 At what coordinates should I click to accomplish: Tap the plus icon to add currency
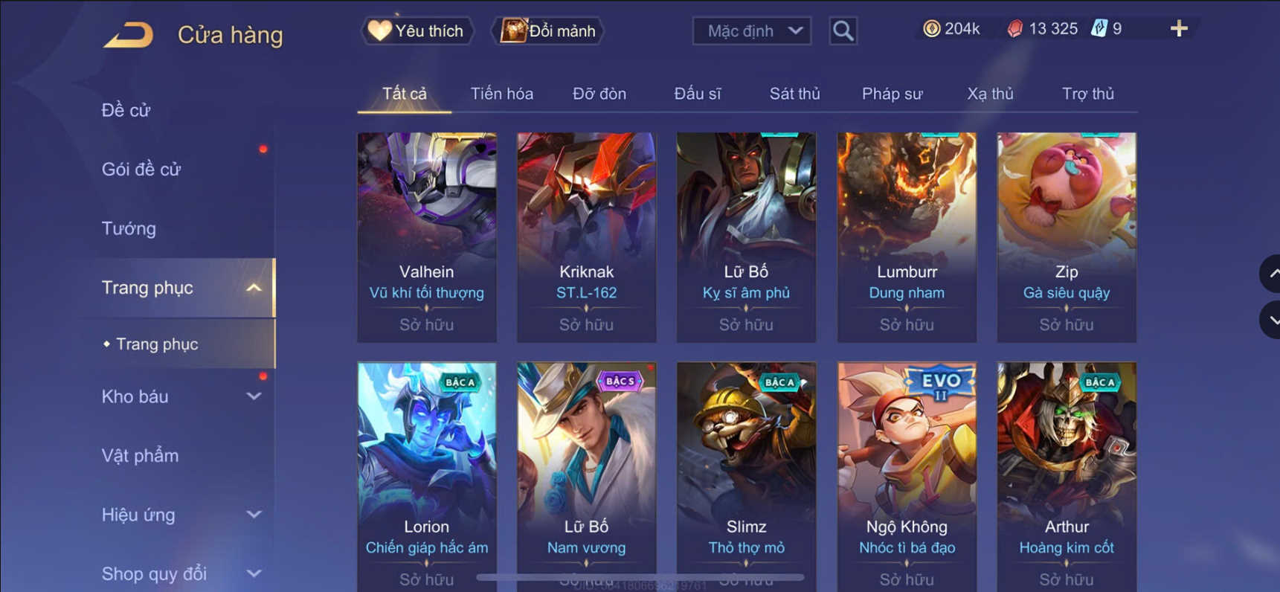tap(1179, 29)
